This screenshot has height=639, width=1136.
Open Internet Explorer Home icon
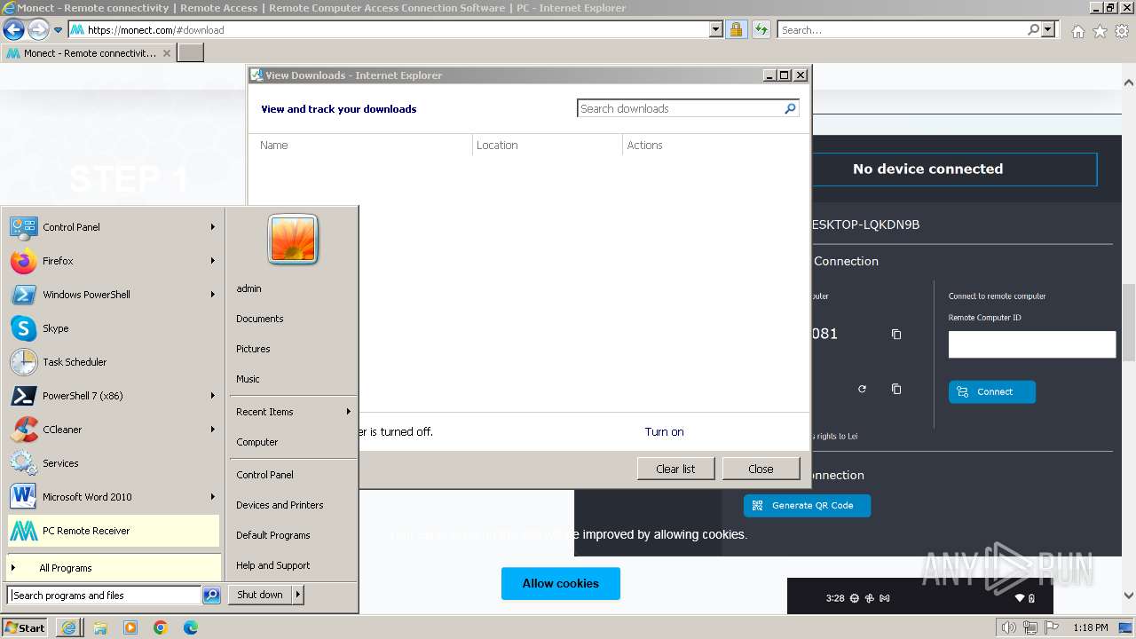(1077, 30)
